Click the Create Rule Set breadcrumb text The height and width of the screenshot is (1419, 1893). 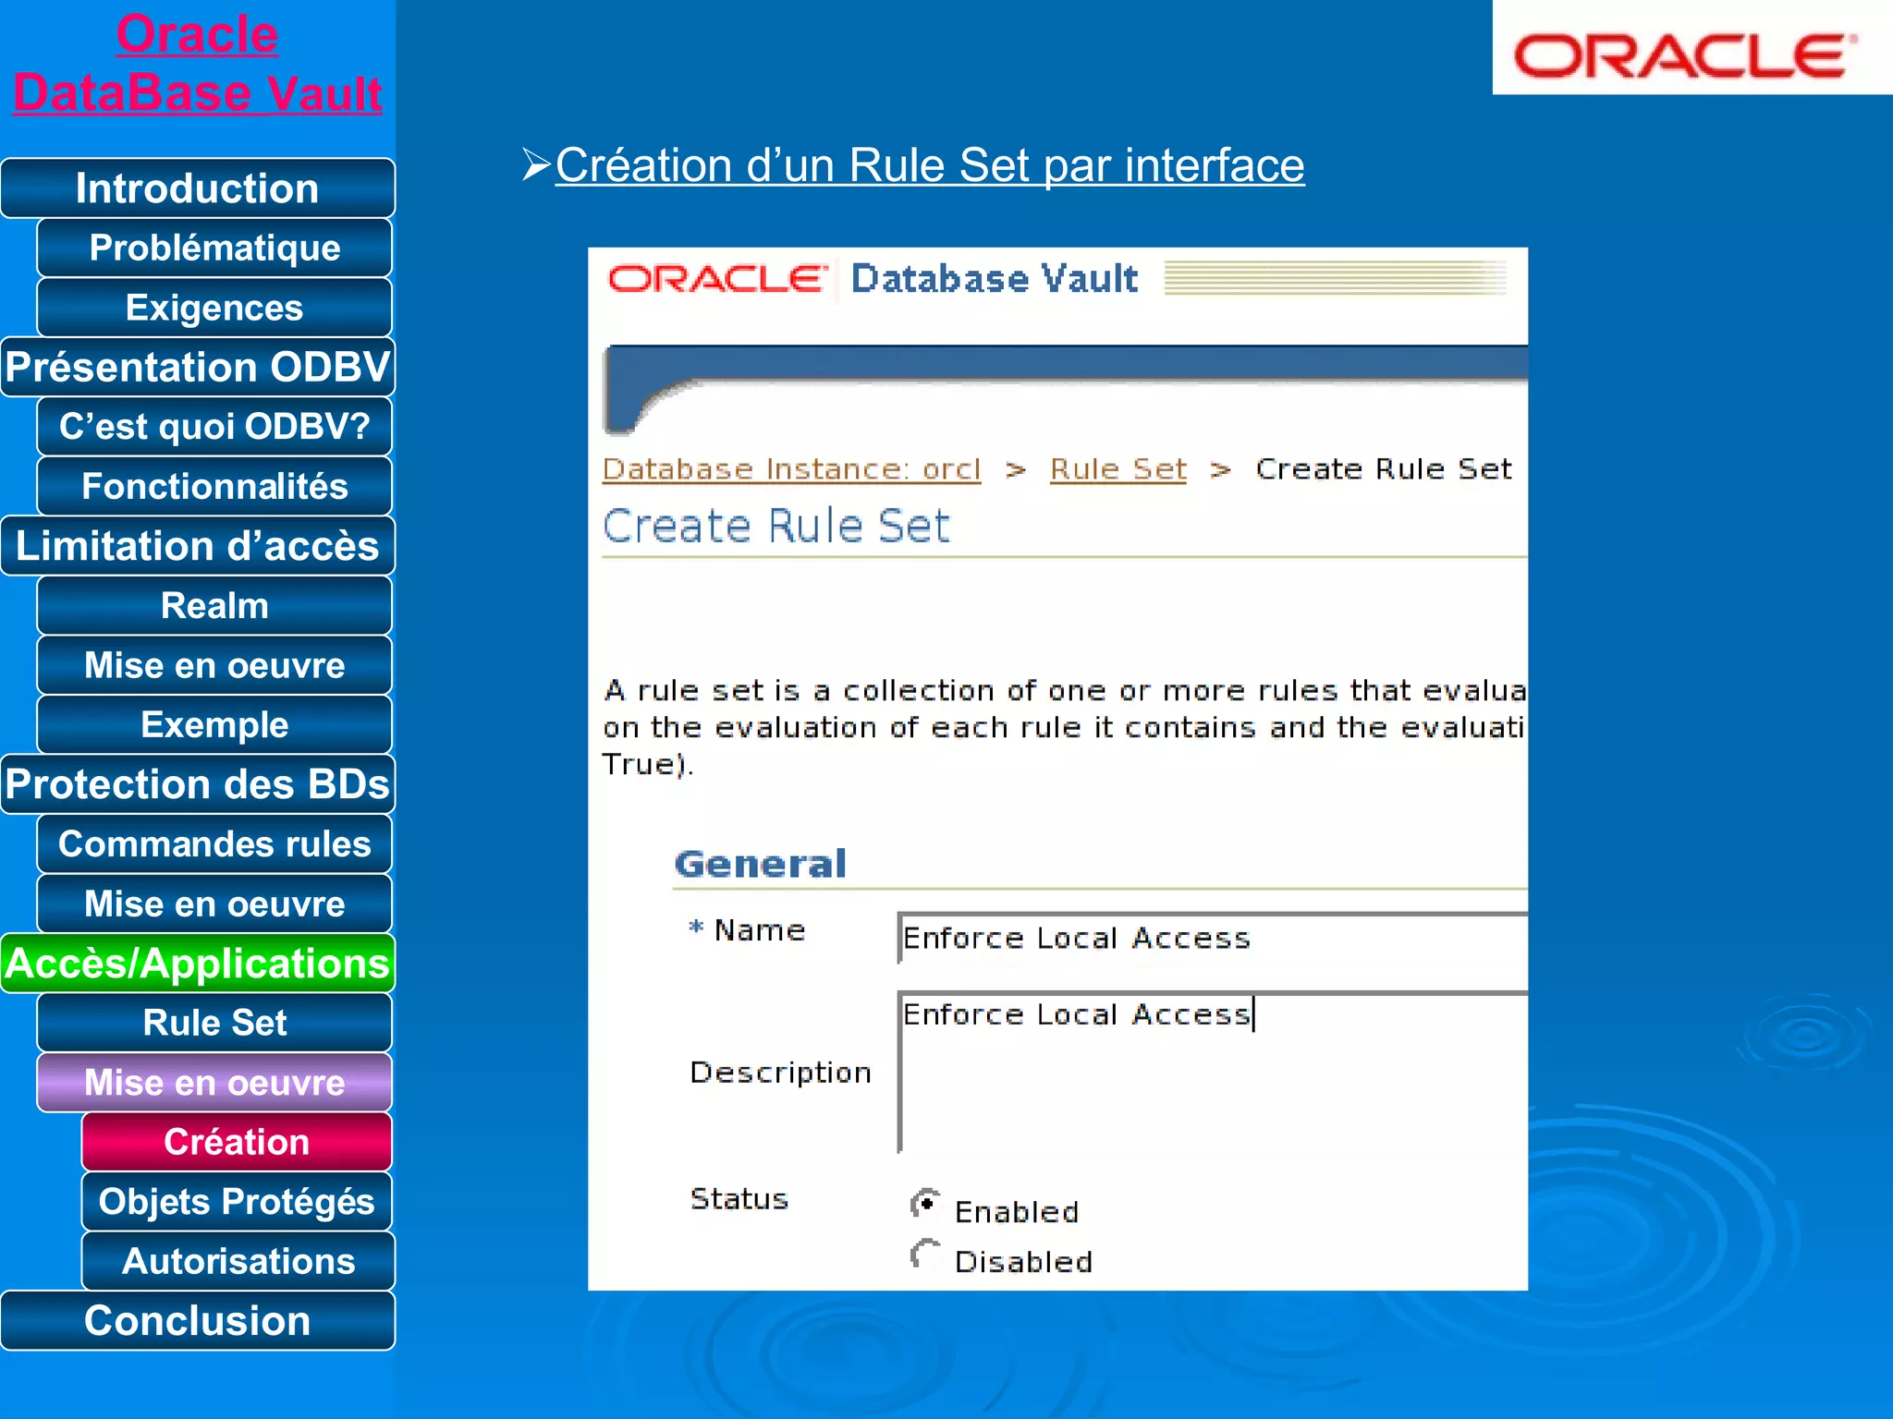[x=1384, y=469]
